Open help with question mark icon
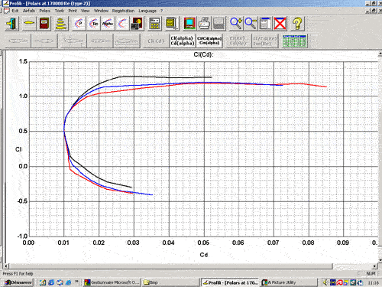 tap(297, 24)
